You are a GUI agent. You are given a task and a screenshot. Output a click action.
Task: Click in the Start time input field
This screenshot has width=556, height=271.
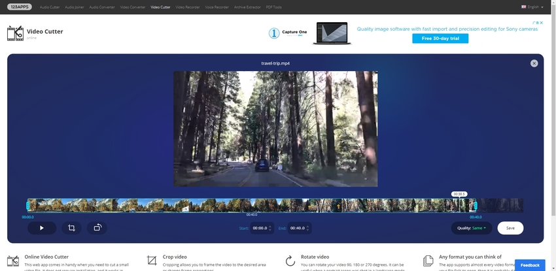(260, 228)
